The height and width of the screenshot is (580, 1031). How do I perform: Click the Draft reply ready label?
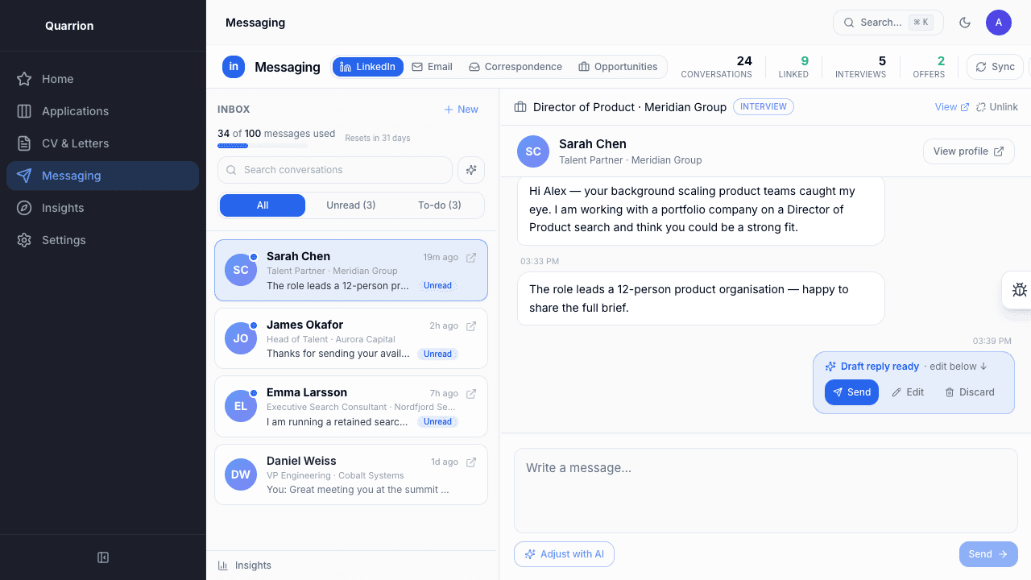point(880,367)
